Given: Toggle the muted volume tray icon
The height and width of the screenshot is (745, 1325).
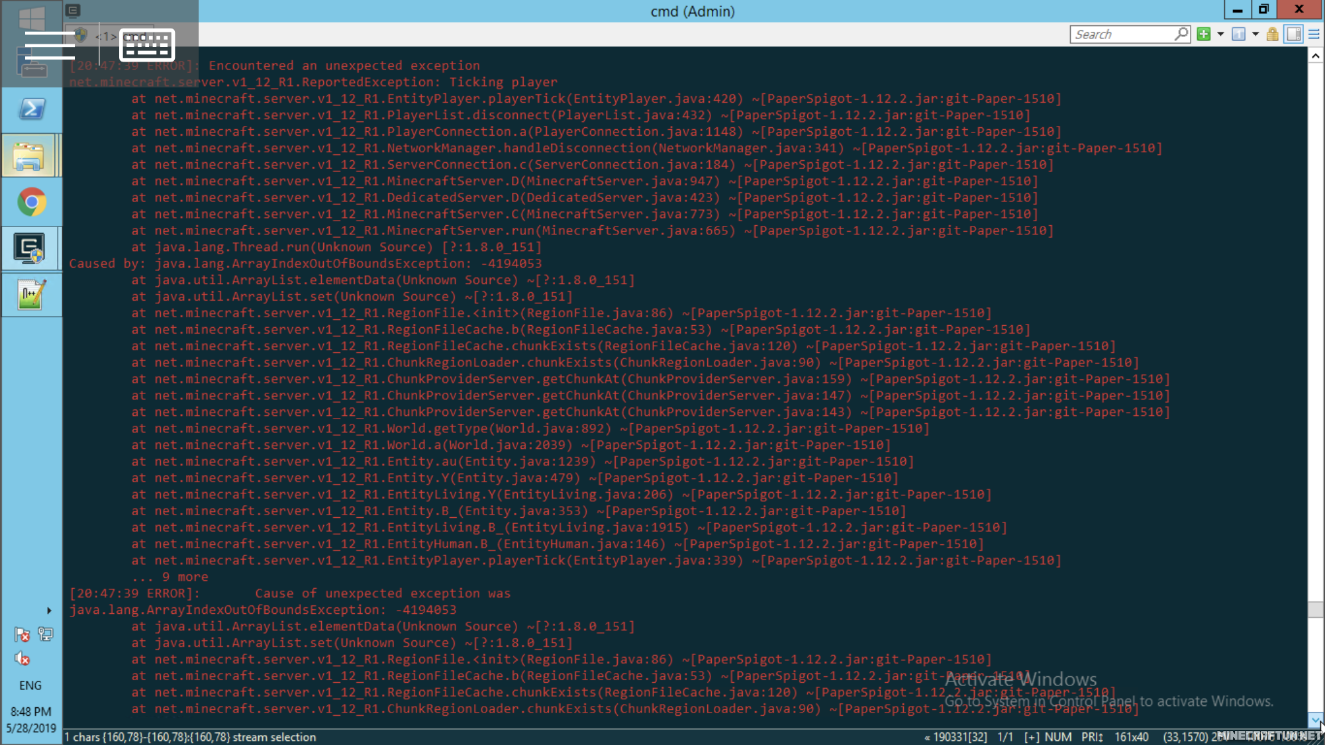Looking at the screenshot, I should [23, 659].
